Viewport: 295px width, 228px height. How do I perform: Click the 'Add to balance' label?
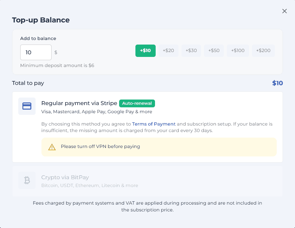38,38
